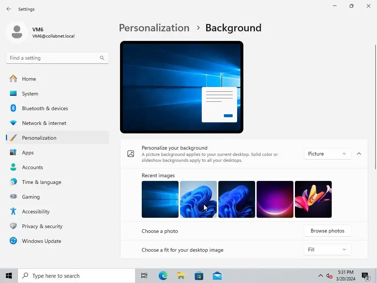Click the search magnifier in Find a setting

coord(102,58)
